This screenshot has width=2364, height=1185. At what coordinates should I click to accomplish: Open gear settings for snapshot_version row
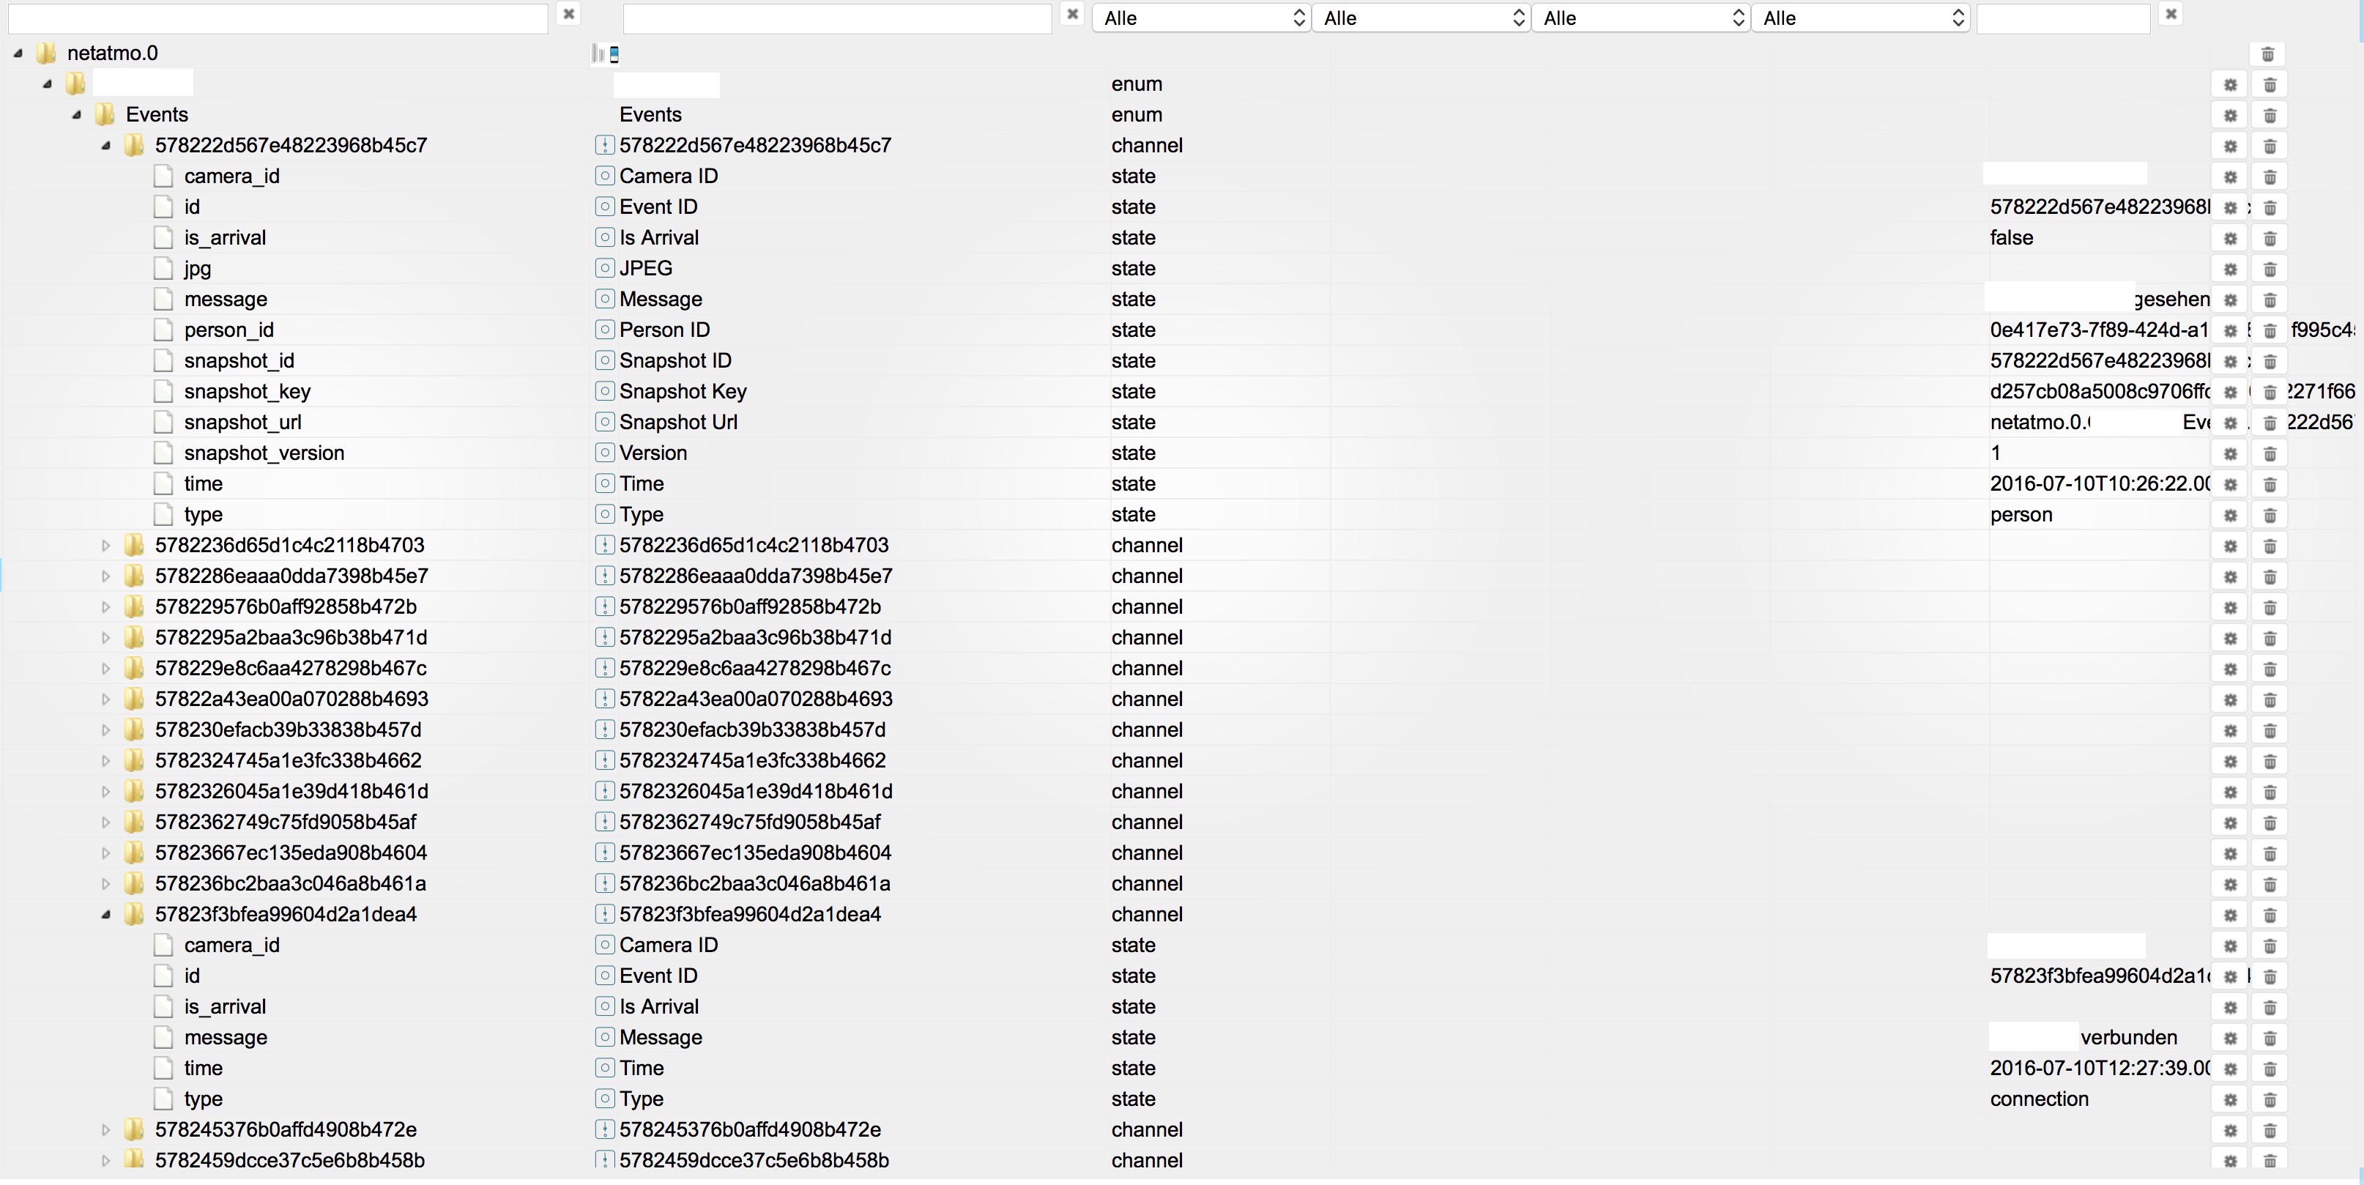2230,453
